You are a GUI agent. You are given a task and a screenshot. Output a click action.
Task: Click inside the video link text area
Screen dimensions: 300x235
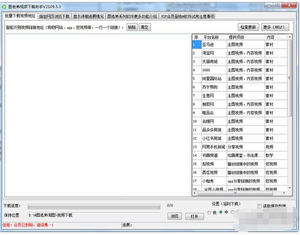point(97,115)
